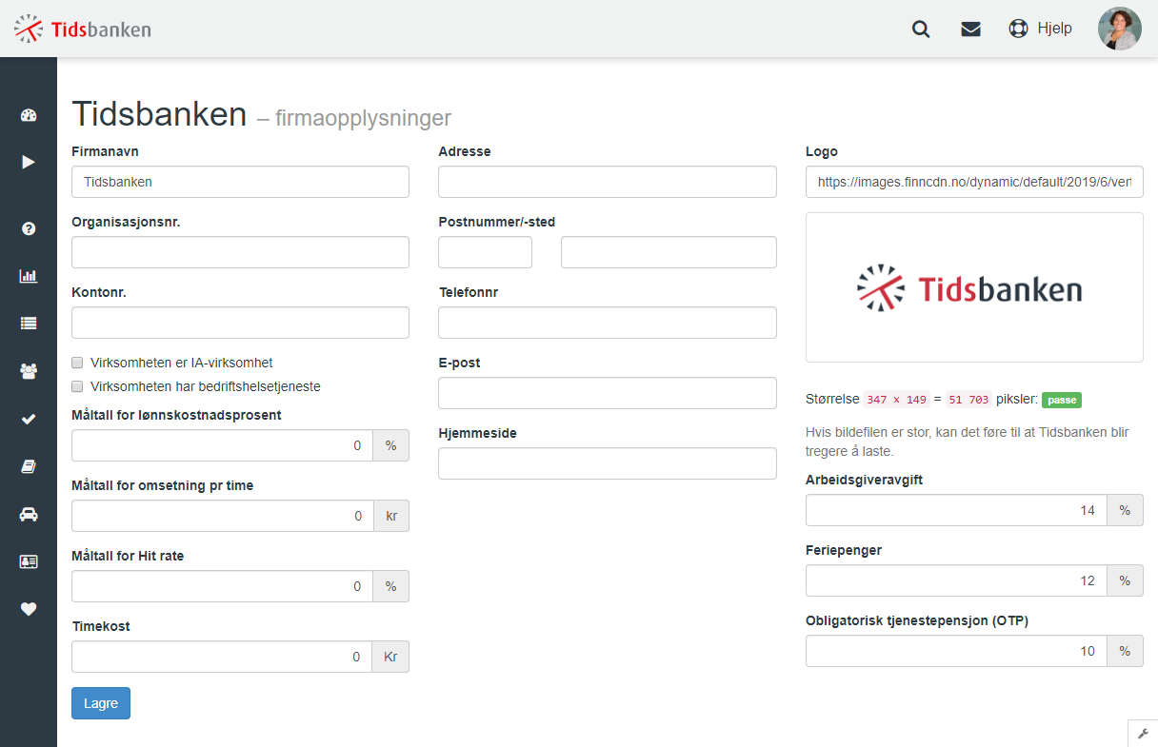Click the lifebuoy help icon
This screenshot has height=747, width=1158.
click(x=1018, y=29)
